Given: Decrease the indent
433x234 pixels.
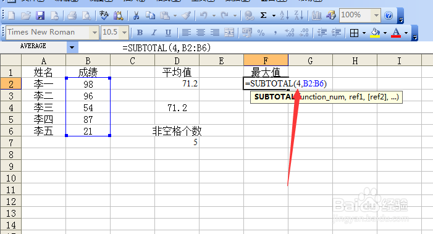Looking at the screenshot, I should (x=322, y=33).
